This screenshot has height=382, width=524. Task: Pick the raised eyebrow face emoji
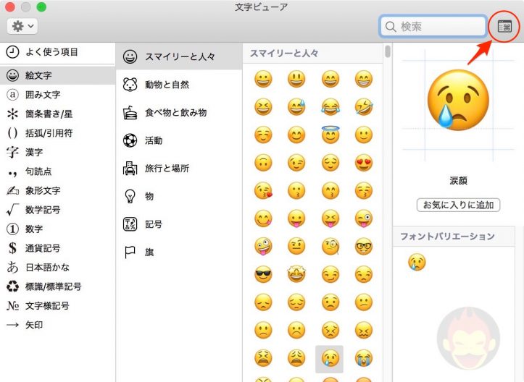point(296,247)
